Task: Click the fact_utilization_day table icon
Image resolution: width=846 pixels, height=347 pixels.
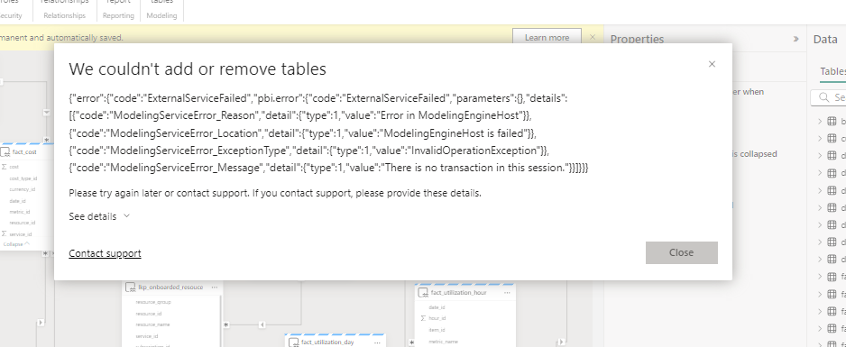Action: (x=293, y=342)
